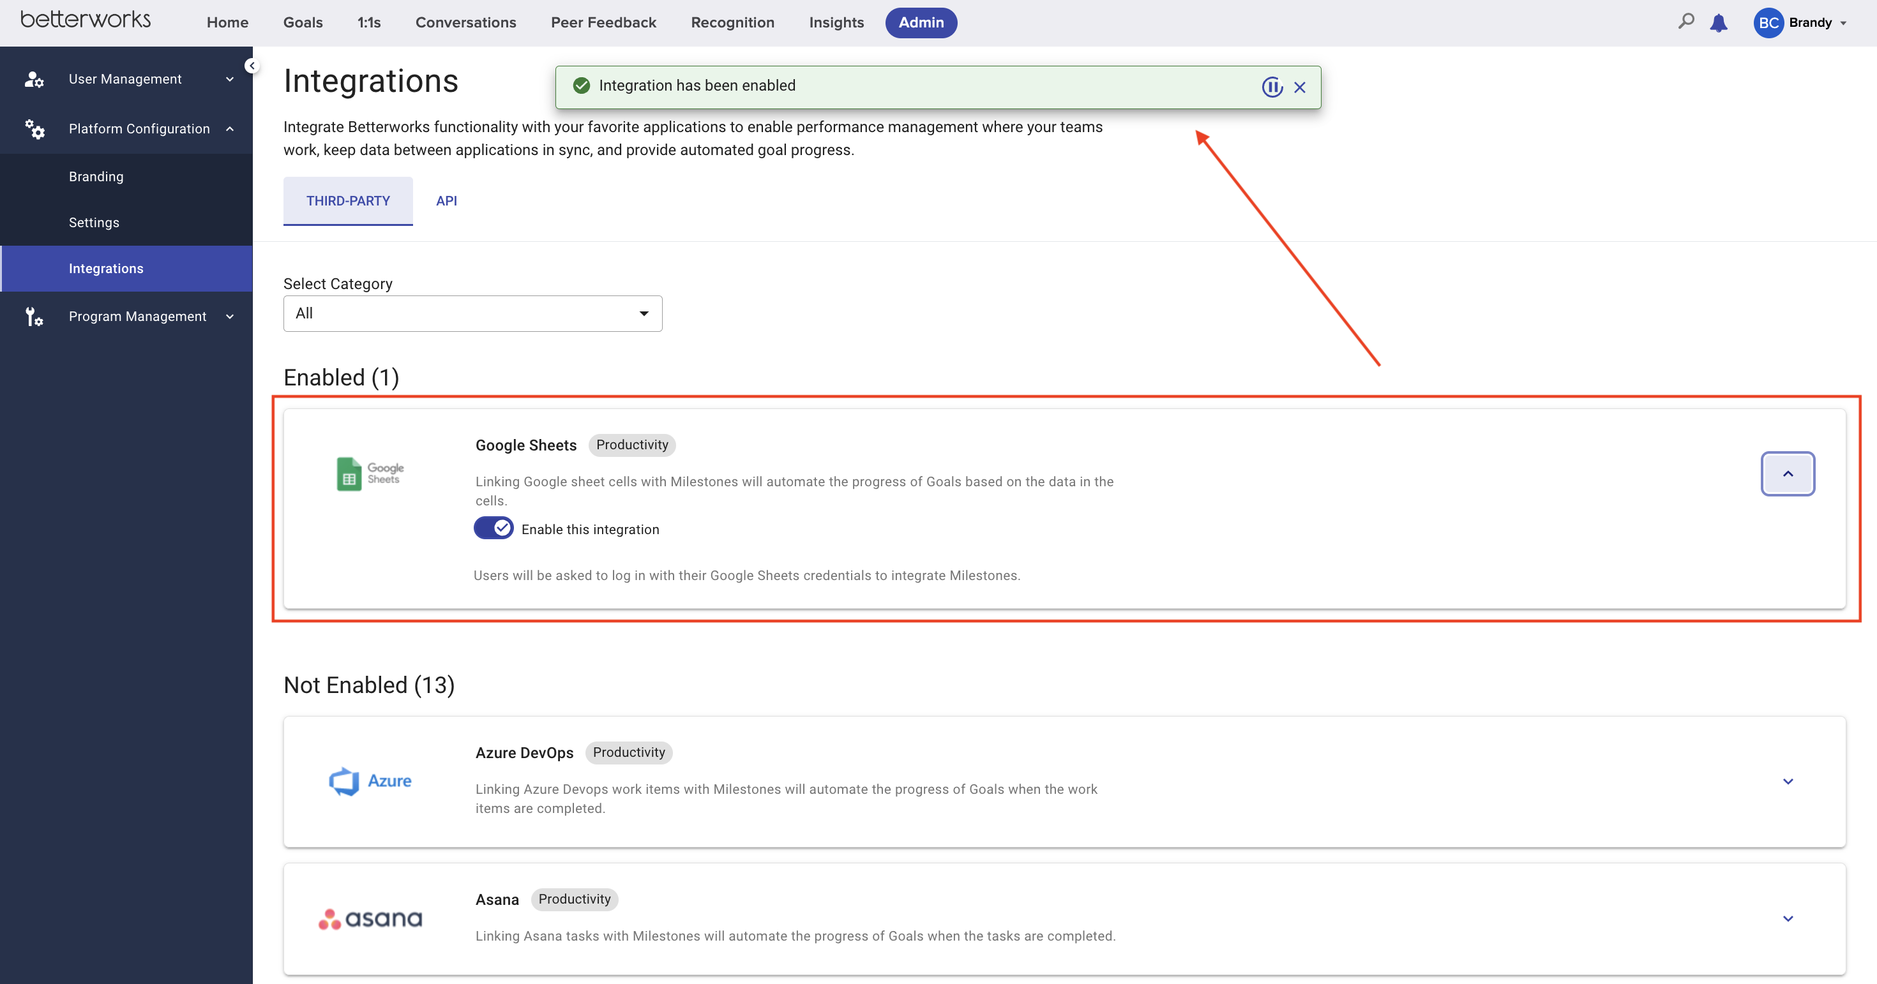Disable the Google Sheets integration toggle
This screenshot has width=1877, height=984.
pyautogui.click(x=494, y=528)
